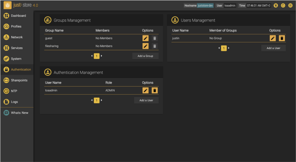The height and width of the screenshot is (162, 296).
Task: Click the first header icon after the time
Action: (x=276, y=5)
